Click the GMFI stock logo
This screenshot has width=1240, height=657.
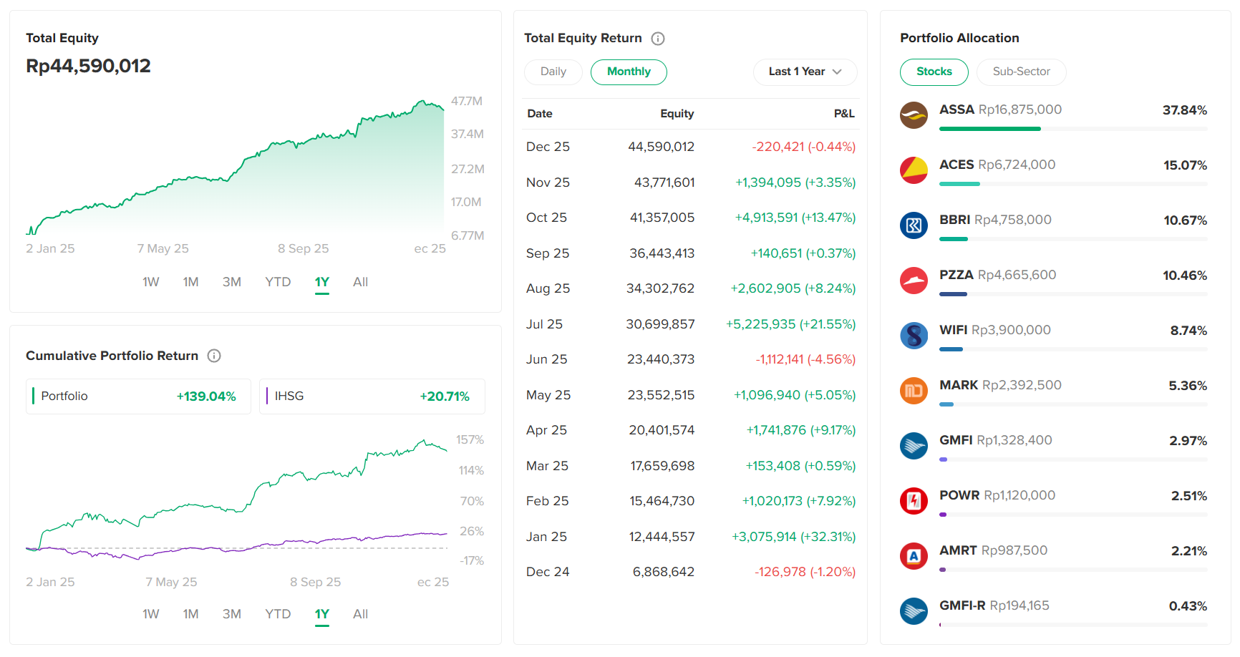(x=914, y=446)
